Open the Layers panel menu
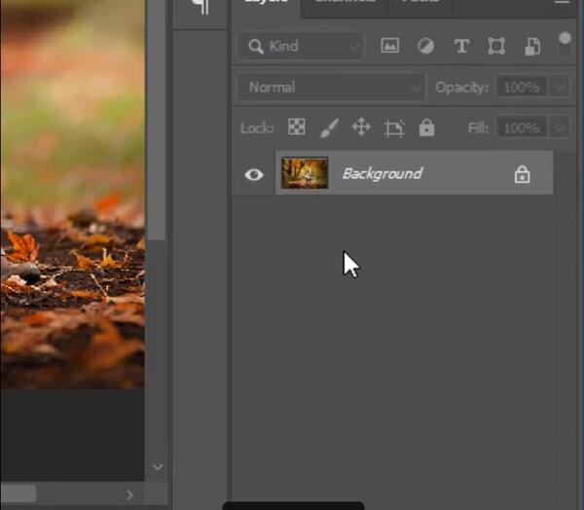 (563, 3)
